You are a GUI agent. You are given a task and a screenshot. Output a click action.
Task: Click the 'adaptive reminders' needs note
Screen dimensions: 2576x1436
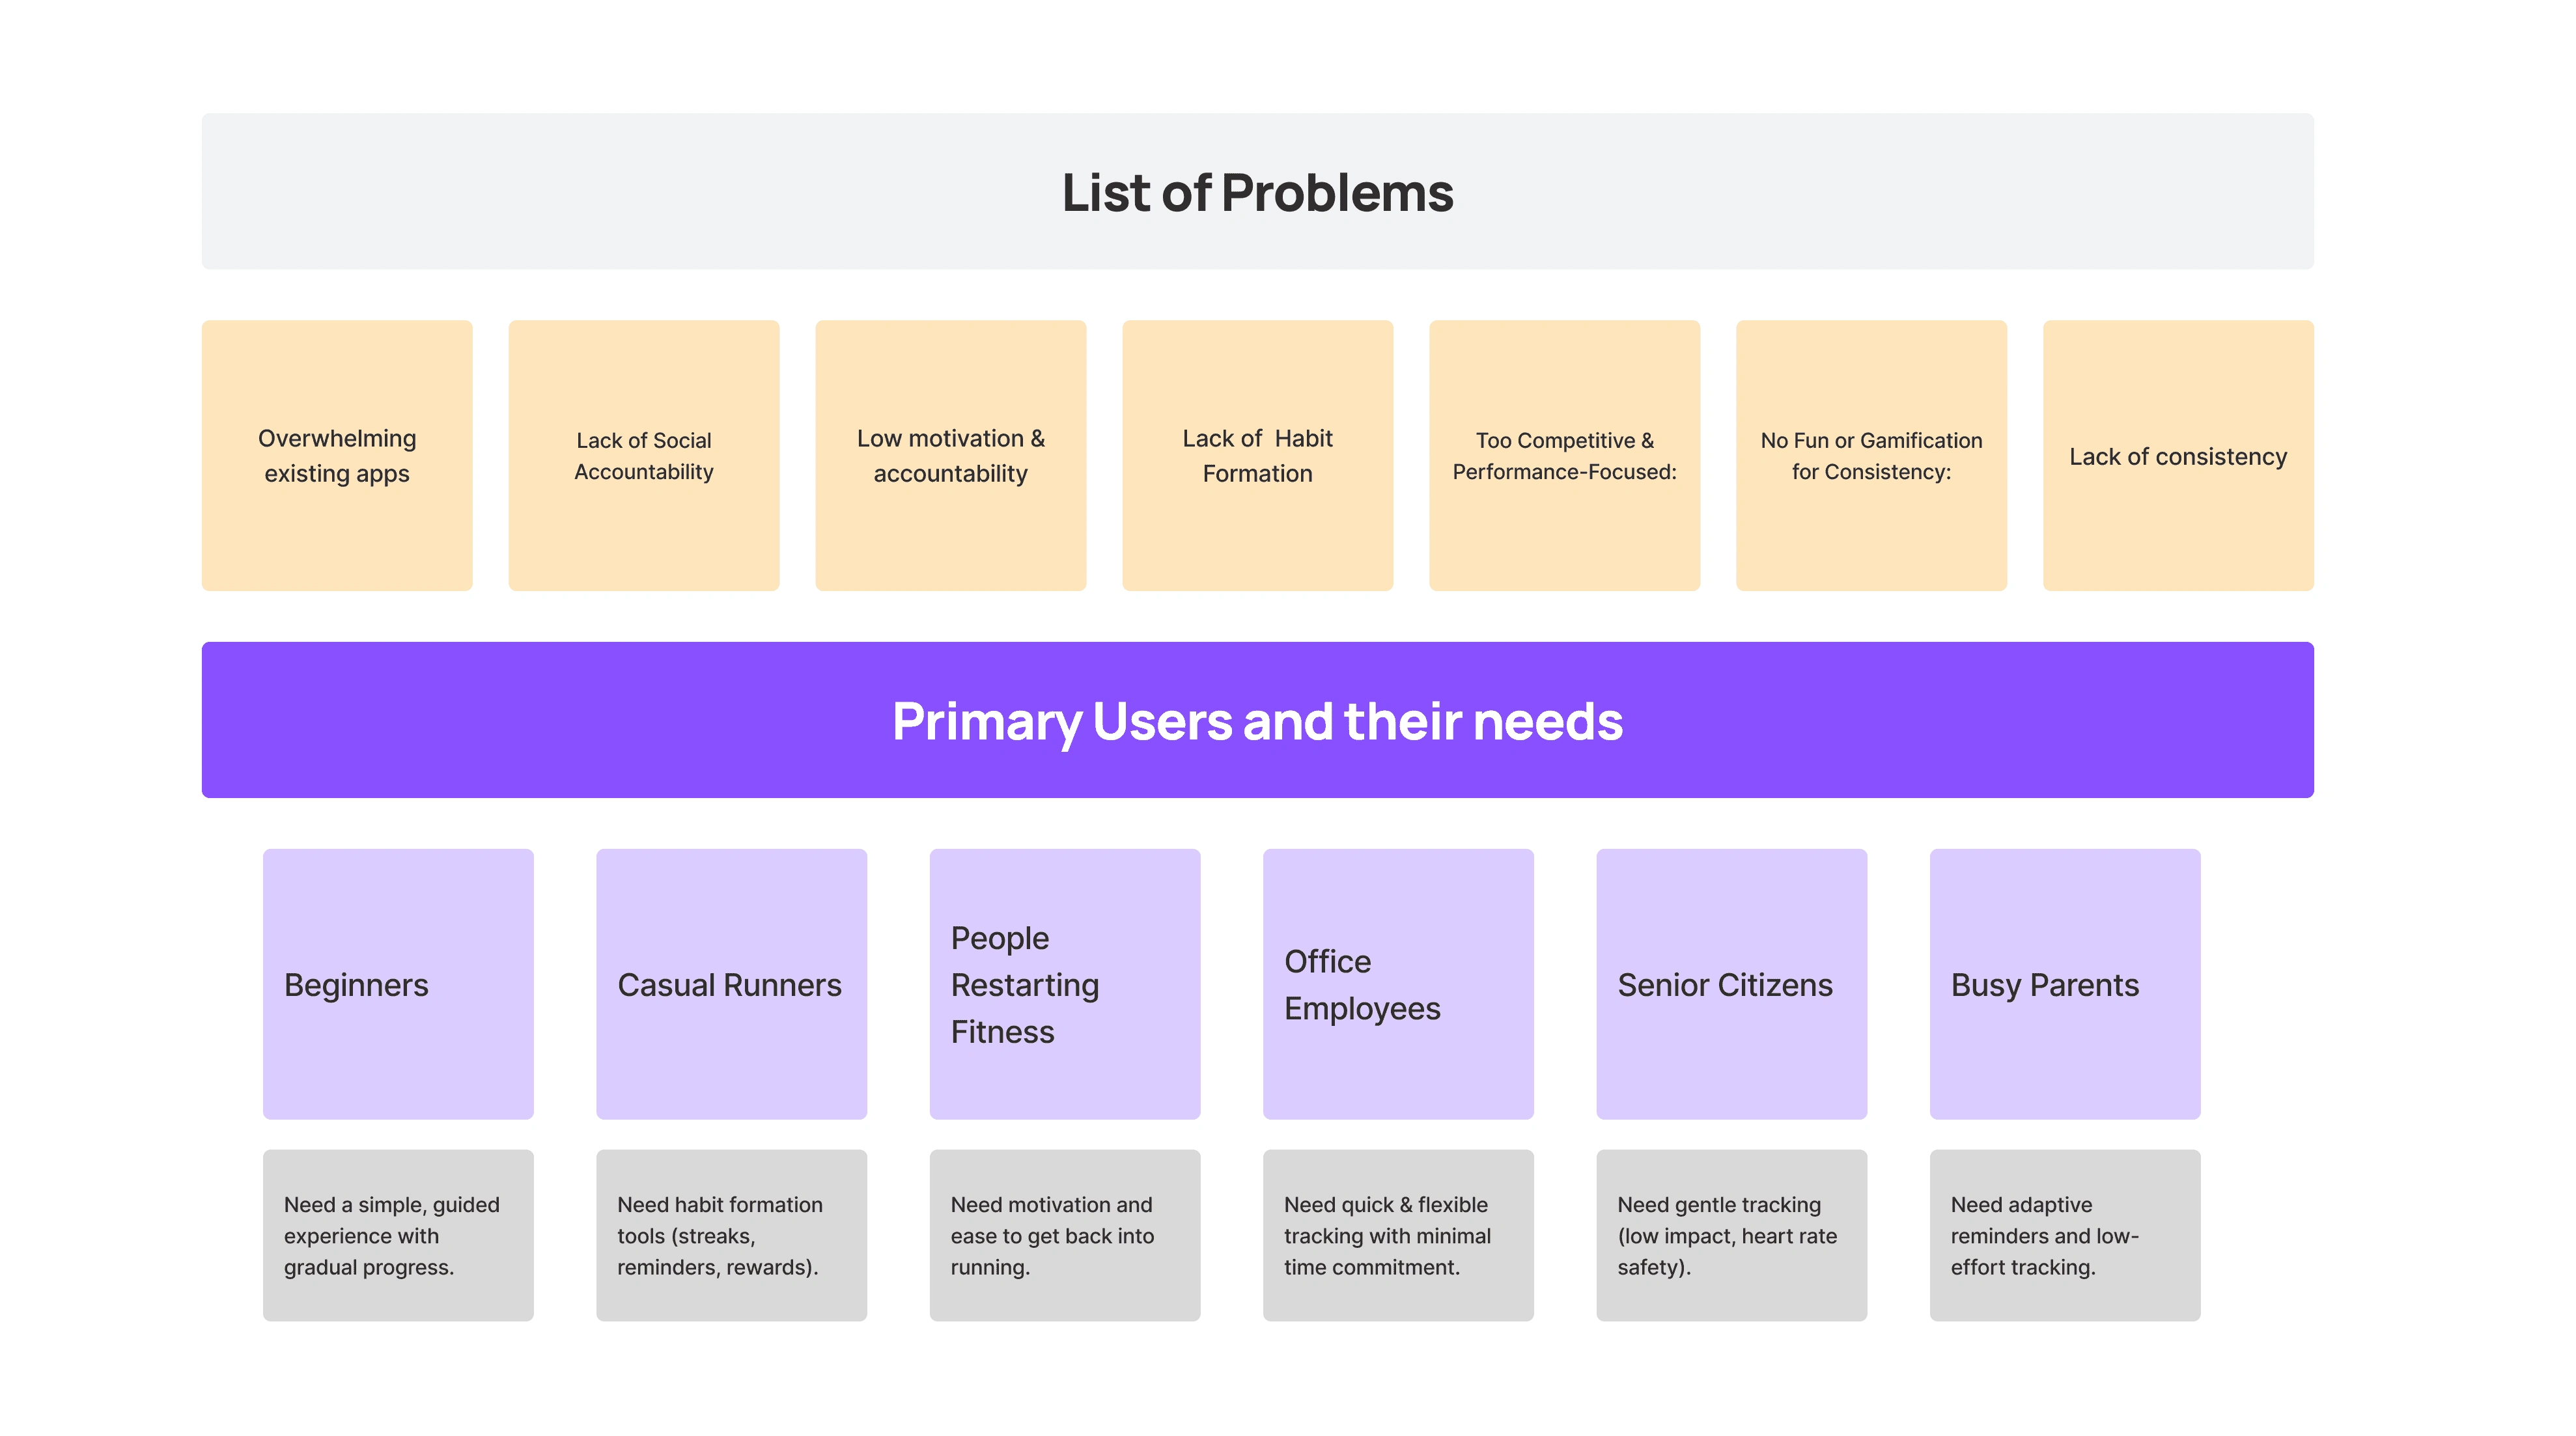pos(2064,1235)
